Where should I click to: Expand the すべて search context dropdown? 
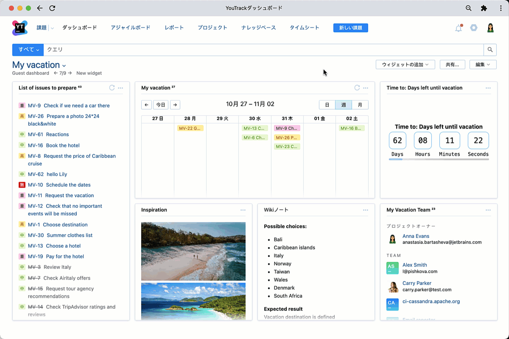[x=28, y=50]
